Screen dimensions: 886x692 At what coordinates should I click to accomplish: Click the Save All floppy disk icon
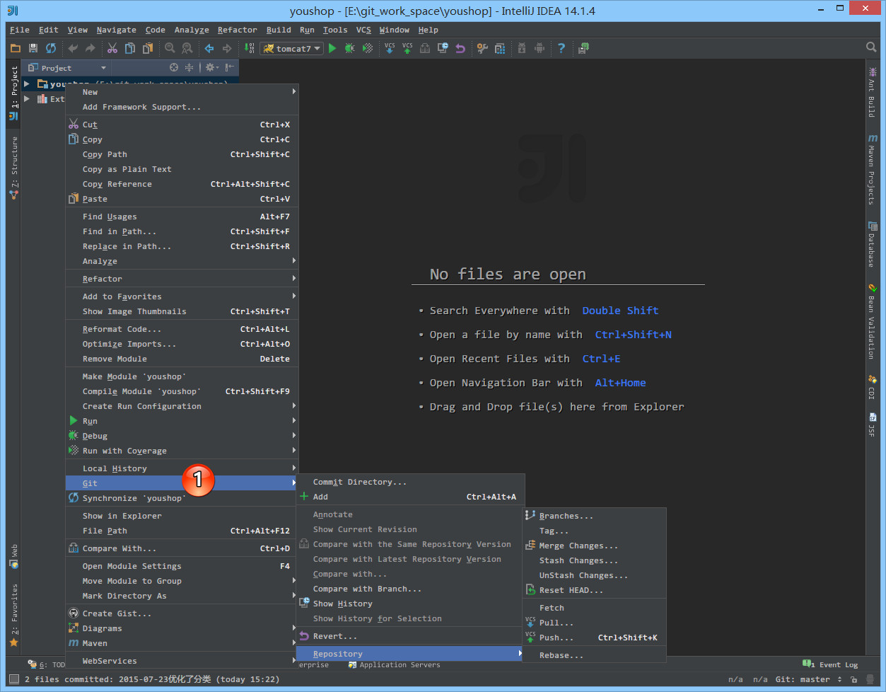33,48
